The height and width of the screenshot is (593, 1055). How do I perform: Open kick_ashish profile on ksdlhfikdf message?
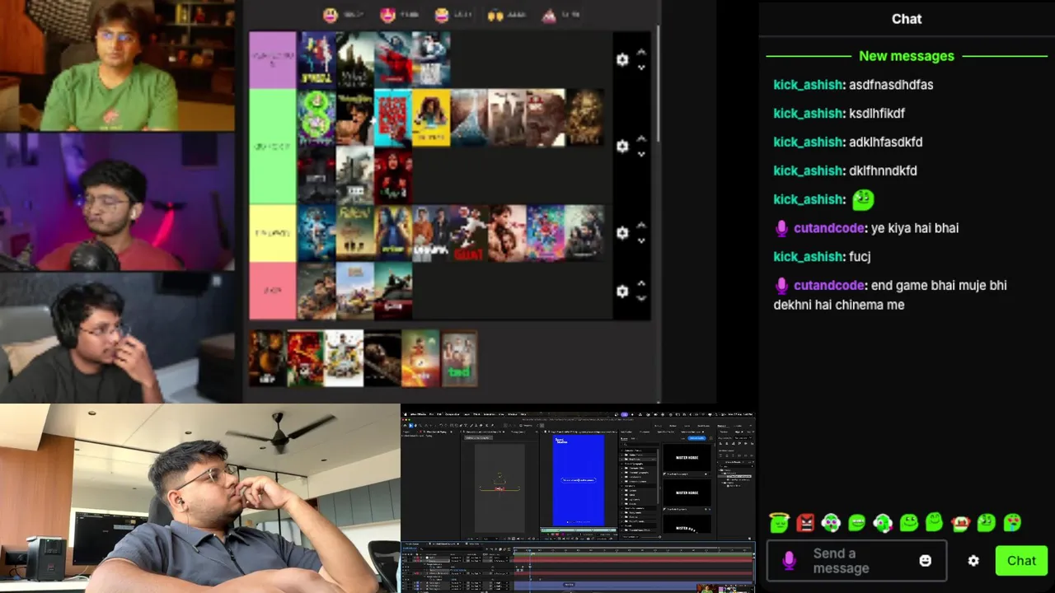point(809,114)
